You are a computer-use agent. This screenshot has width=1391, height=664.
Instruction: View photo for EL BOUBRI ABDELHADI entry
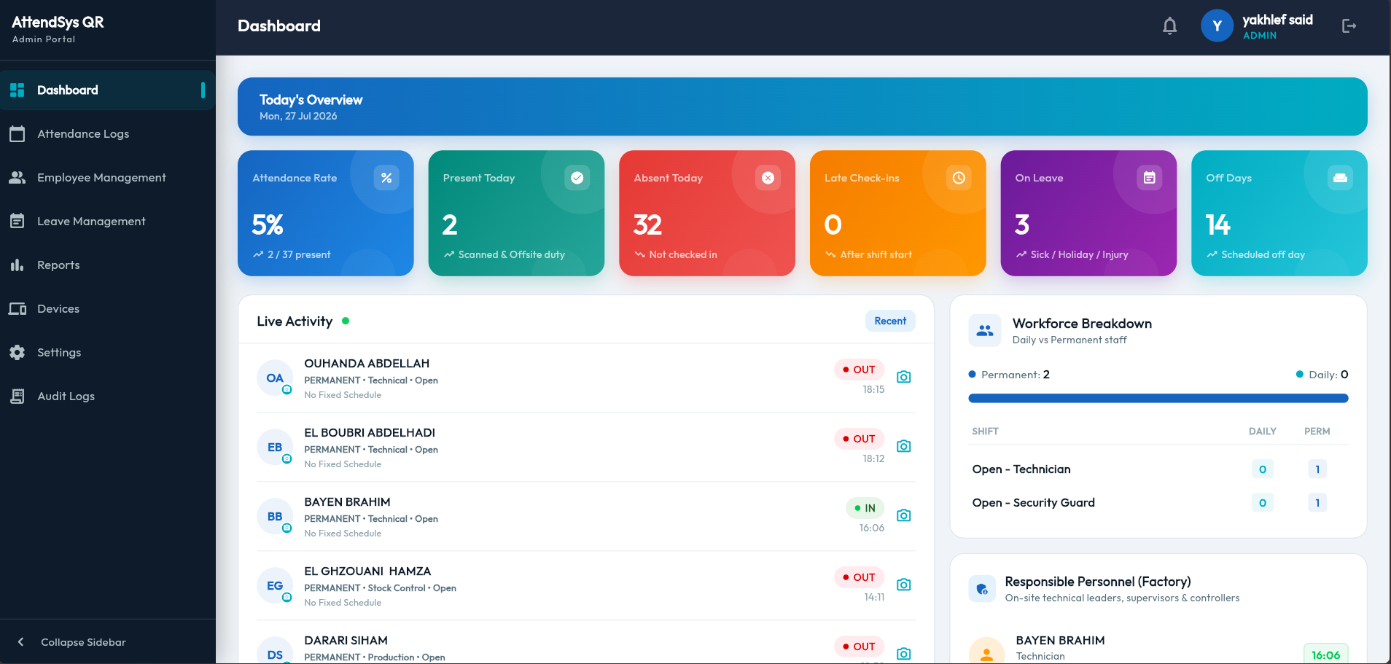pyautogui.click(x=904, y=446)
